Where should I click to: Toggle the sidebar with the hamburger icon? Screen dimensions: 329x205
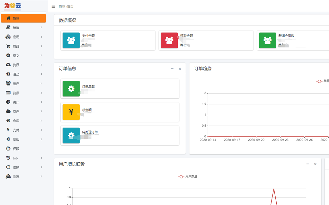tap(53, 6)
